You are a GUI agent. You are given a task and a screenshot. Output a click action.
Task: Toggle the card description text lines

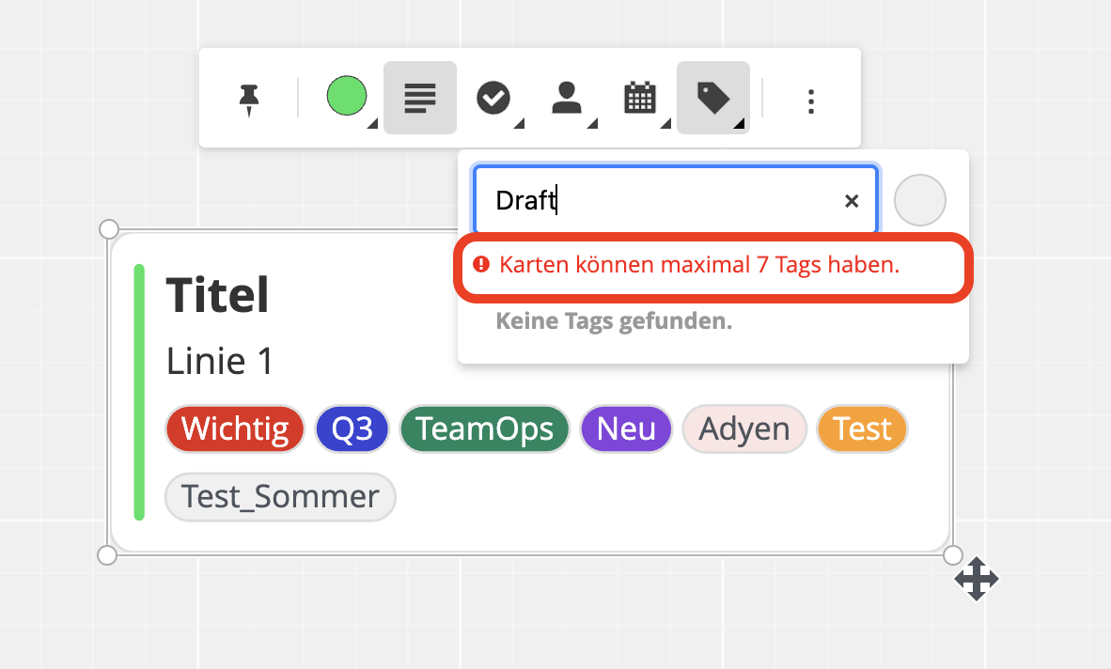[420, 98]
